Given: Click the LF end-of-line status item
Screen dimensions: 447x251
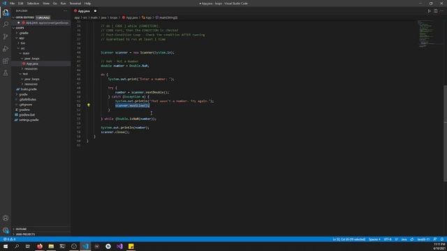Looking at the screenshot, I should [x=396, y=239].
